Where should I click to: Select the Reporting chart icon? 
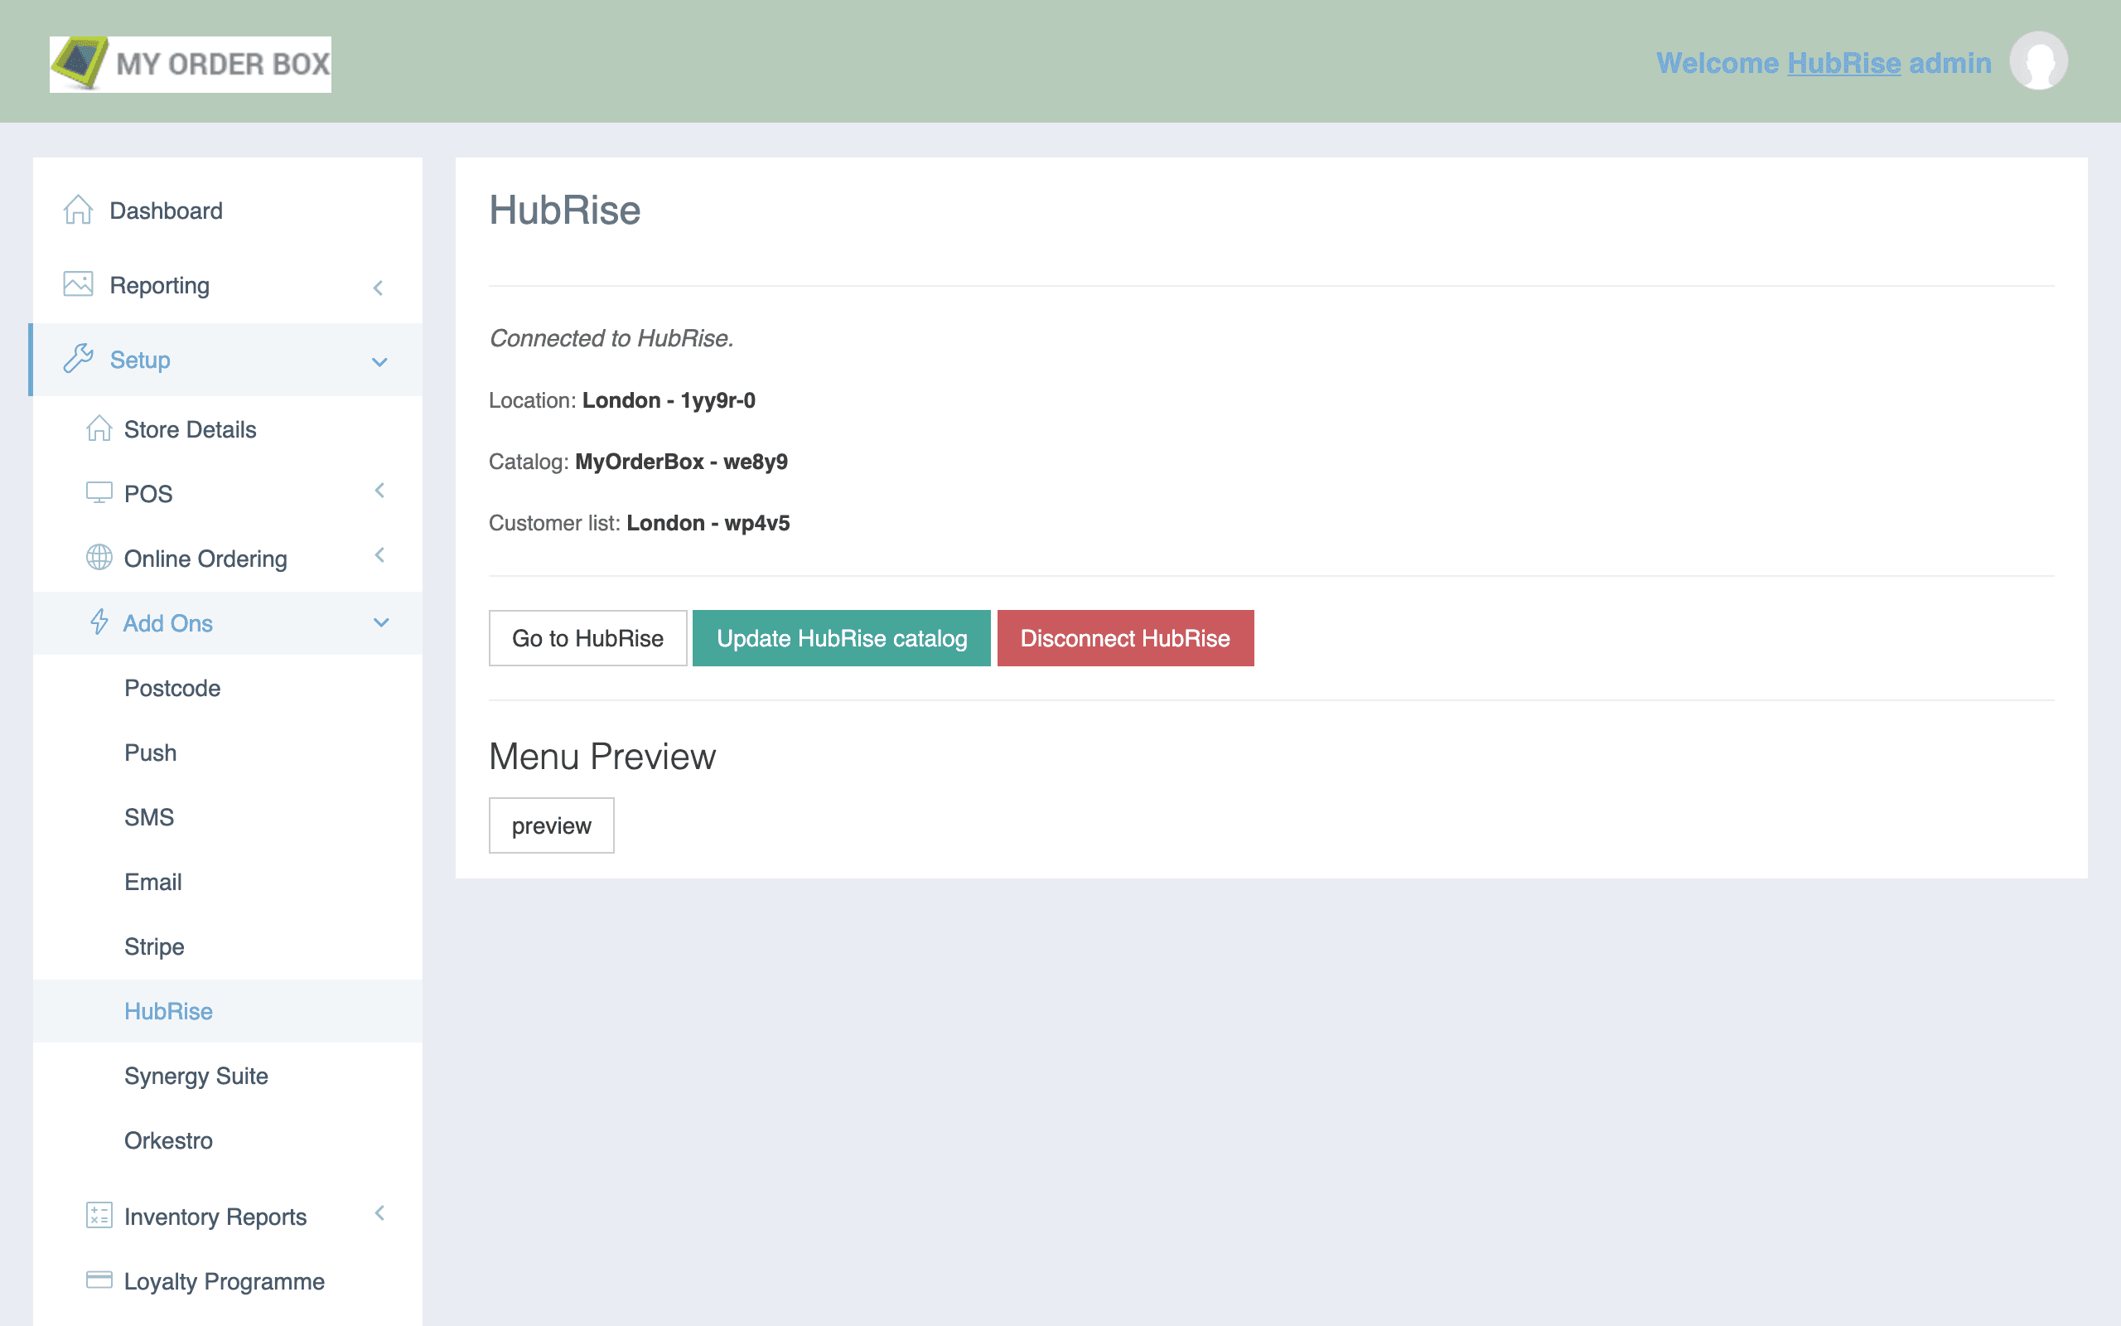tap(78, 284)
